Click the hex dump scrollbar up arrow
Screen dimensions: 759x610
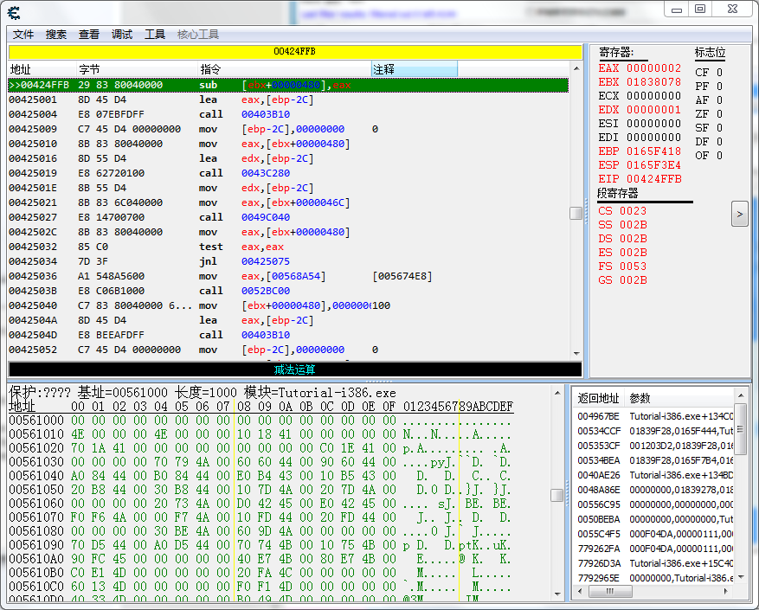tap(558, 392)
